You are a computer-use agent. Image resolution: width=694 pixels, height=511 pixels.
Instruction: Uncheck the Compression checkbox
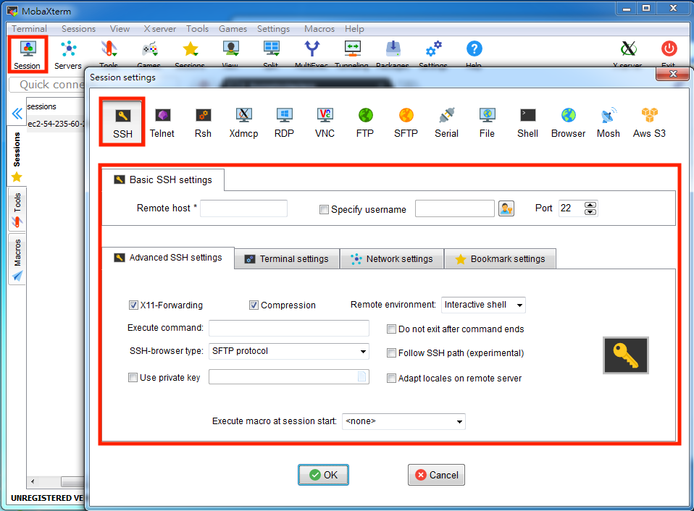(x=254, y=305)
